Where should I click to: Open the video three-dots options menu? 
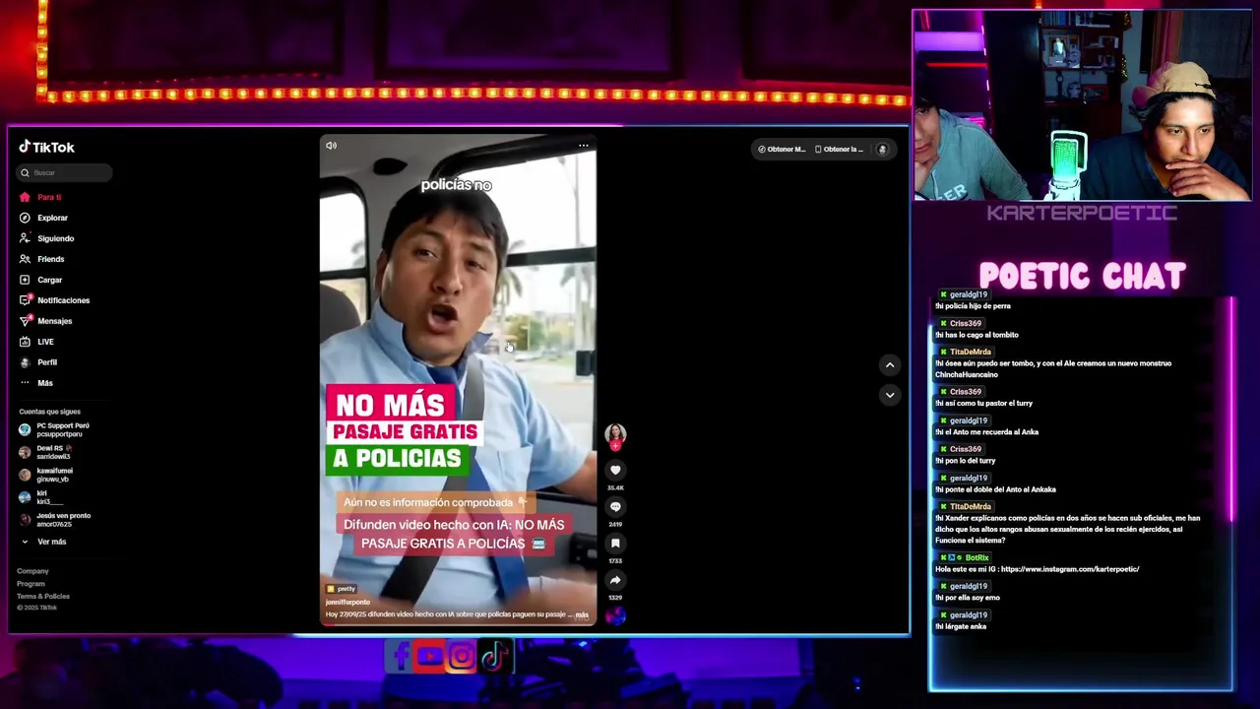tap(584, 146)
